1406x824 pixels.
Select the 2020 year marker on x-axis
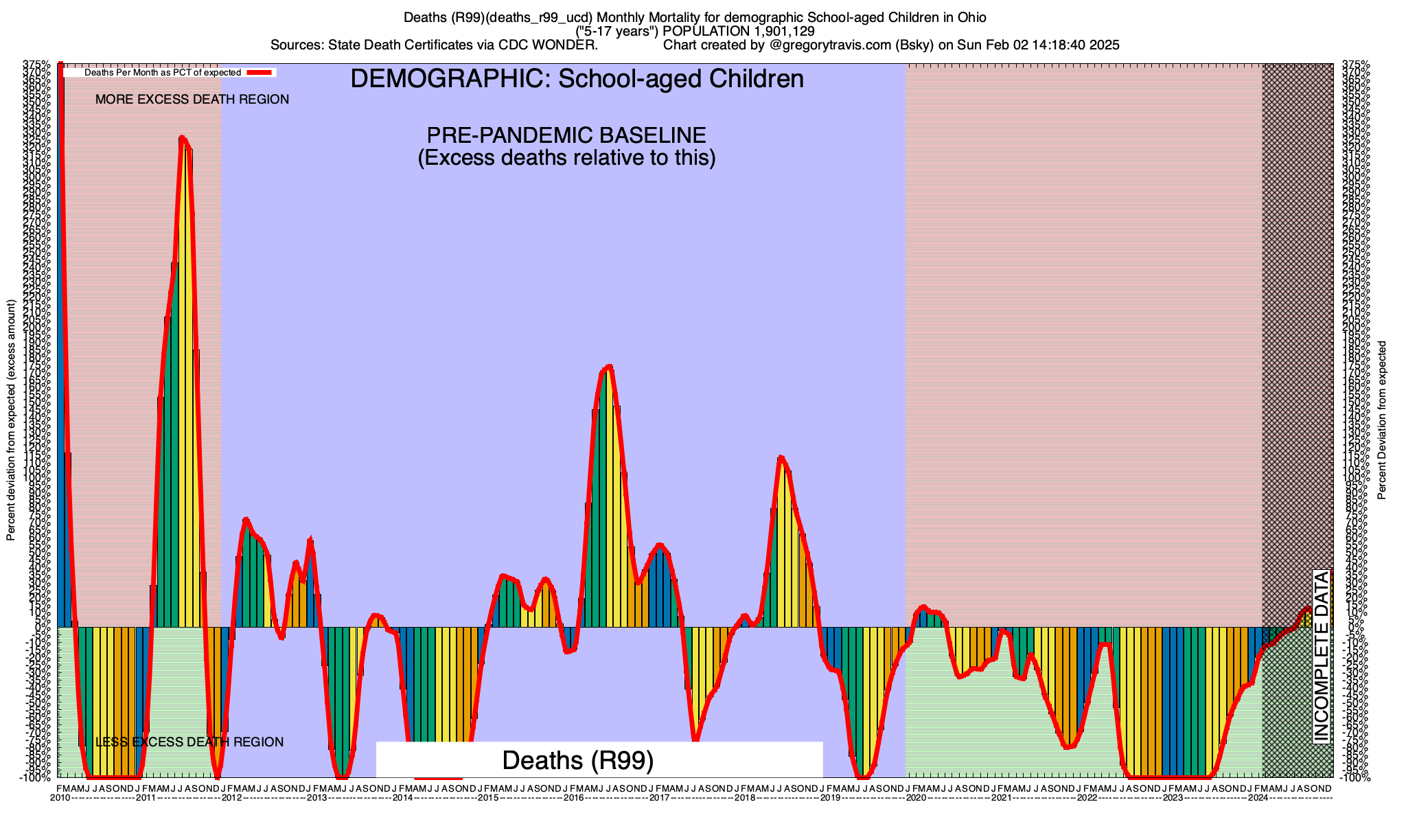(916, 798)
